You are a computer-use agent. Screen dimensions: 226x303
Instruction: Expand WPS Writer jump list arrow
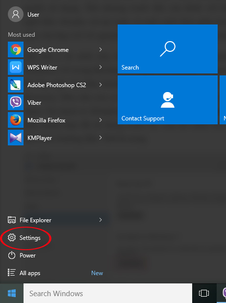100,67
